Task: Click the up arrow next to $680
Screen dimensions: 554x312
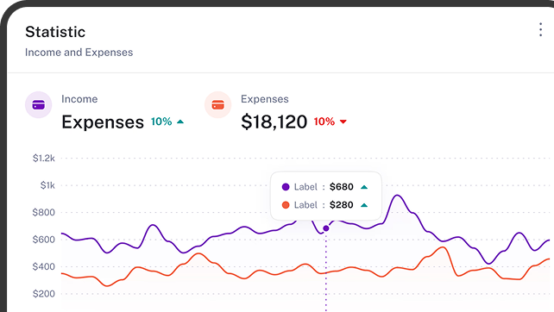Action: coord(364,187)
